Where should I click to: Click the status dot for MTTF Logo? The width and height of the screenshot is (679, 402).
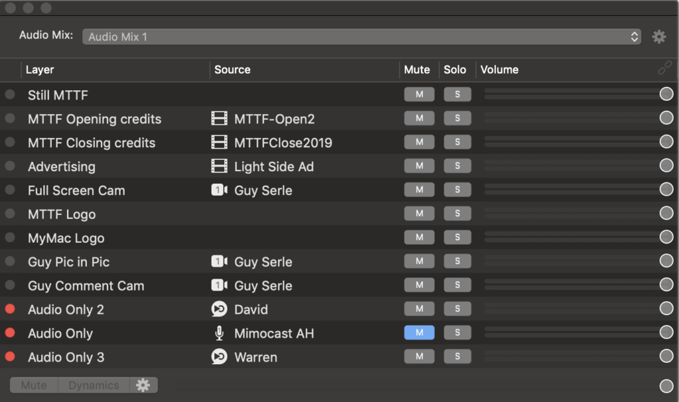[x=10, y=214]
